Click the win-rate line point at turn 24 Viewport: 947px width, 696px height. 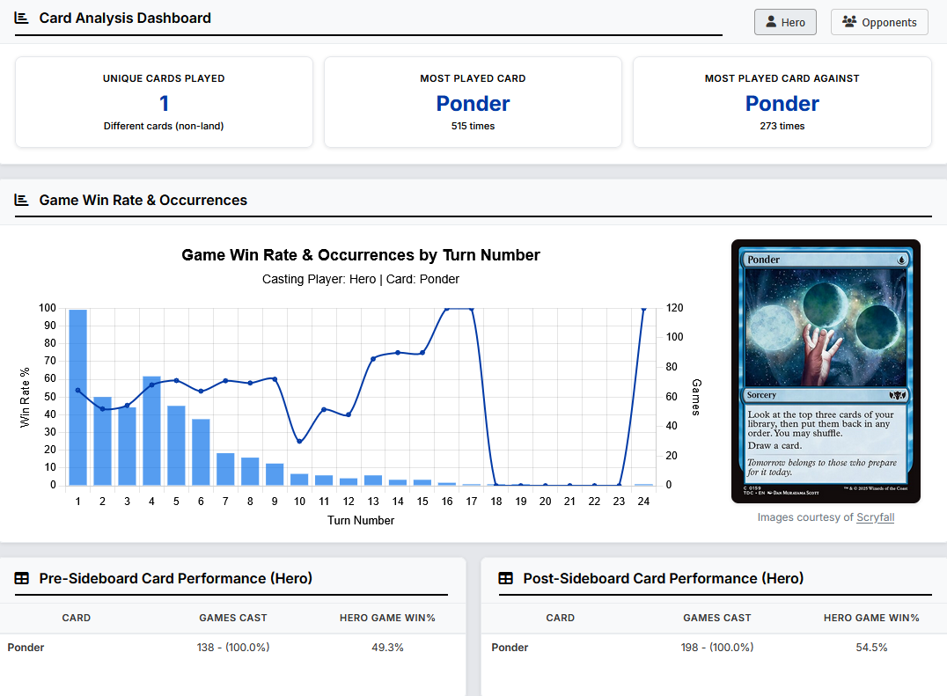644,309
